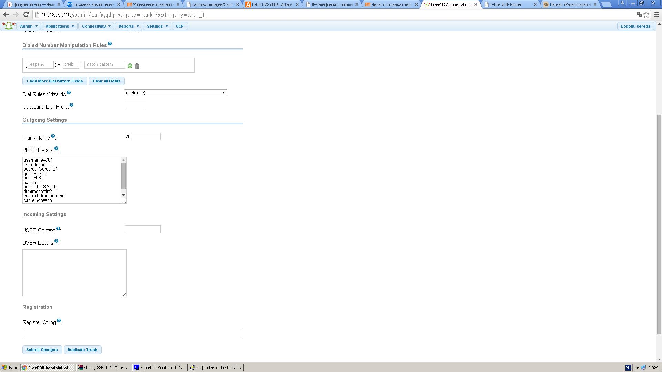This screenshot has width=662, height=372.
Task: Click help icon beside Trunk Name label
Action: click(53, 136)
